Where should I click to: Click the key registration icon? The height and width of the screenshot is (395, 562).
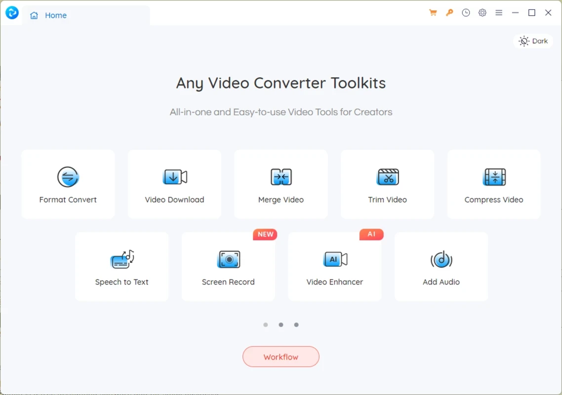click(x=449, y=13)
